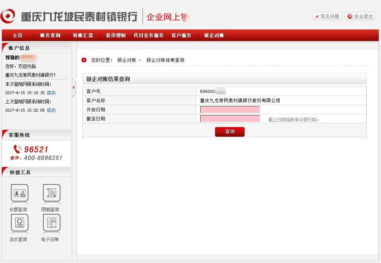Go to the 主页 home menu
The width and height of the screenshot is (381, 263).
tap(17, 35)
